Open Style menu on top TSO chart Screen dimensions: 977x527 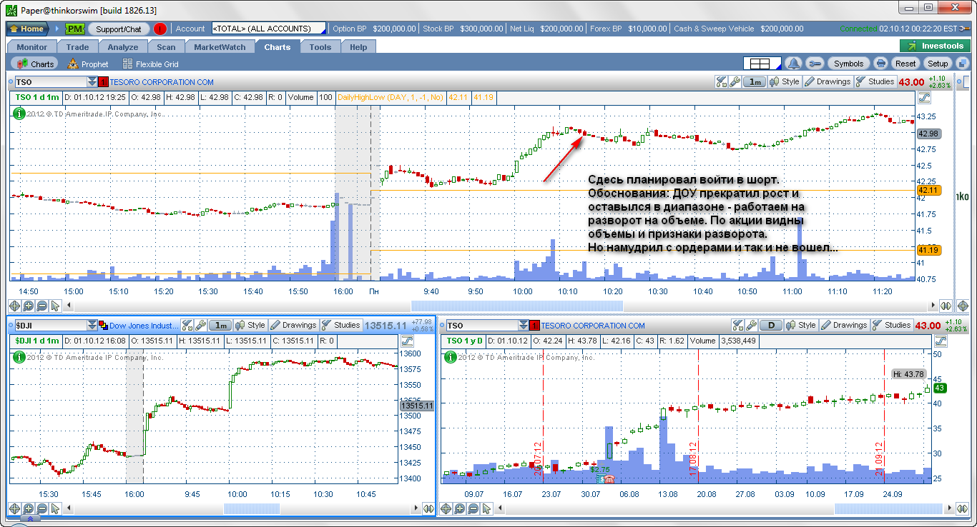coord(784,81)
